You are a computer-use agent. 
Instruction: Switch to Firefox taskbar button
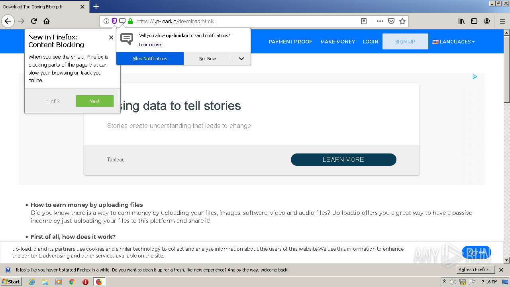[99, 282]
